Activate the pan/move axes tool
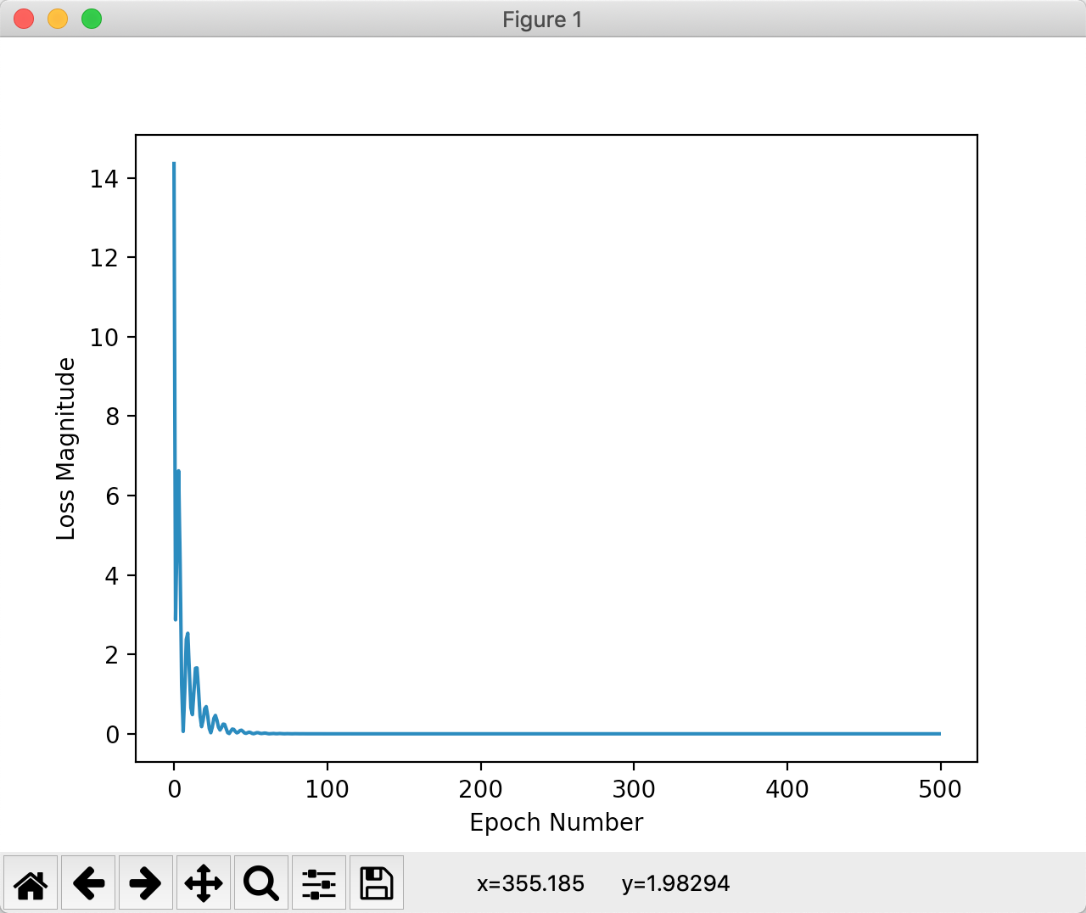Viewport: 1086px width, 913px height. (204, 883)
